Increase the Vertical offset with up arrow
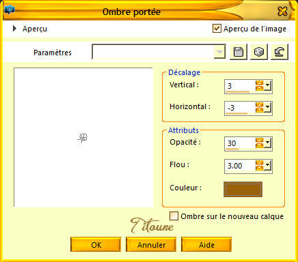The height and width of the screenshot is (262, 298). (x=259, y=83)
